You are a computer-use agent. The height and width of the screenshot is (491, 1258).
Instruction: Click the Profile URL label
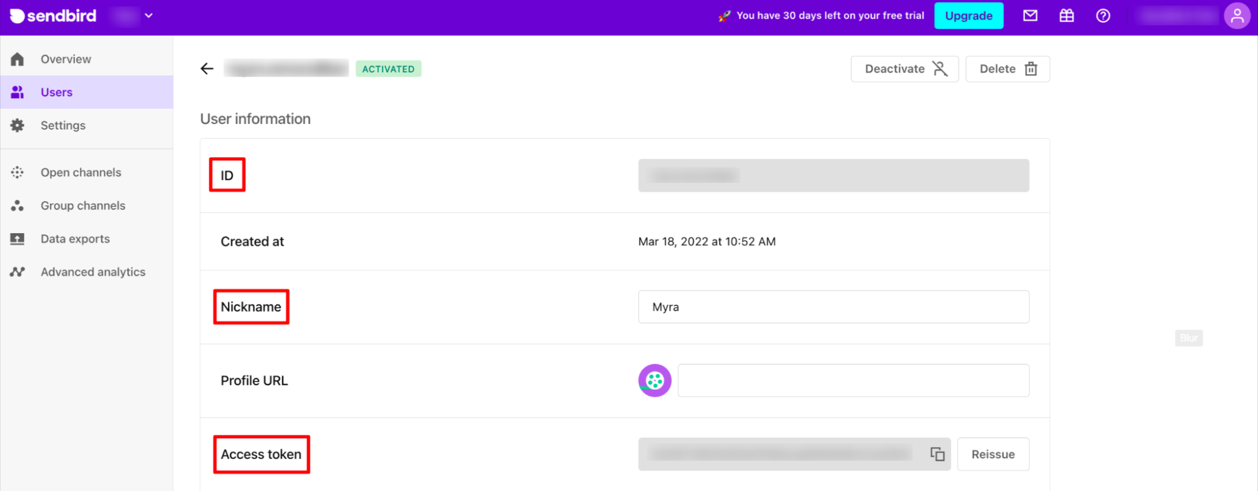click(254, 380)
